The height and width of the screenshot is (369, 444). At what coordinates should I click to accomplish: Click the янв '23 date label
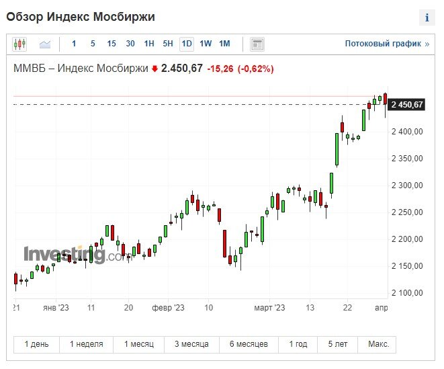pos(56,308)
